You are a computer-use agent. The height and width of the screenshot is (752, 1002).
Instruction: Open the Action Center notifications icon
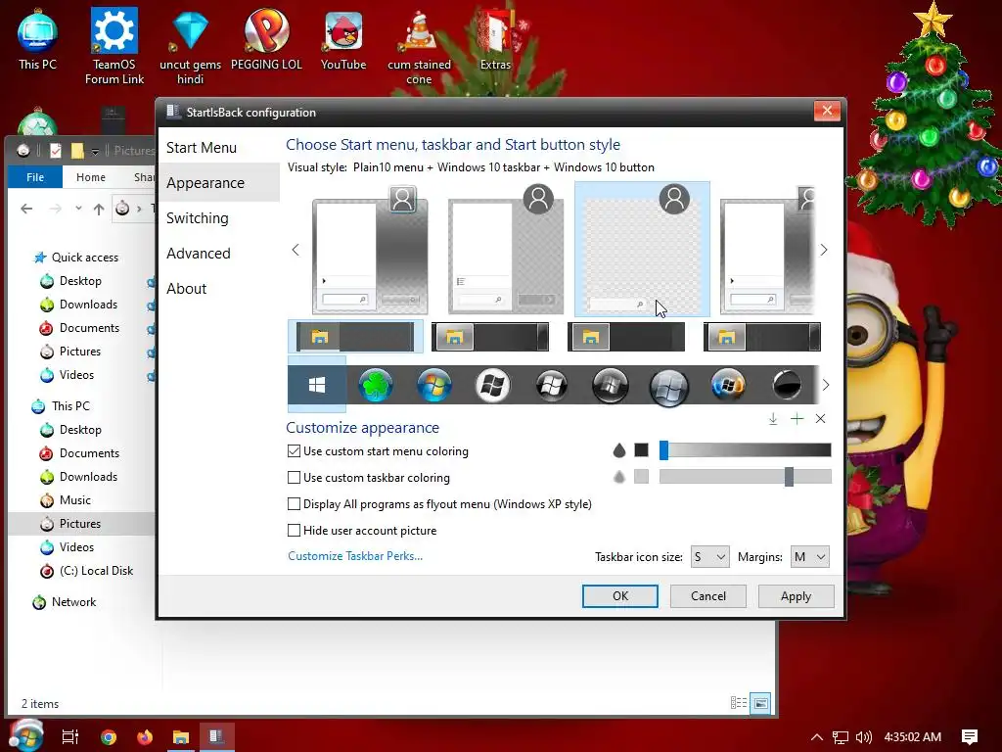point(970,737)
